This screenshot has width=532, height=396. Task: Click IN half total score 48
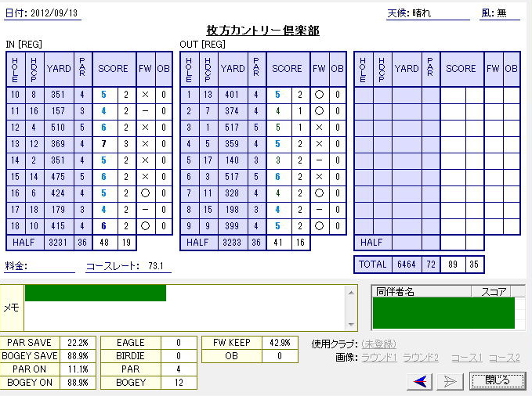click(104, 243)
